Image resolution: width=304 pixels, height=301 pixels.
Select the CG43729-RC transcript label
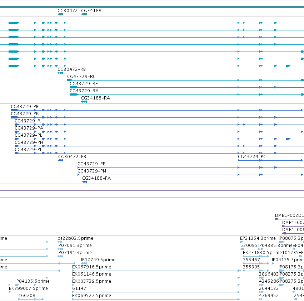tap(81, 77)
